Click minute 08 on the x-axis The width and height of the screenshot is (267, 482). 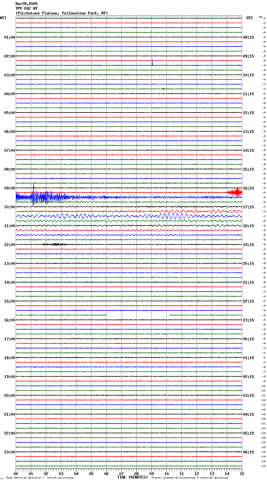click(x=136, y=474)
